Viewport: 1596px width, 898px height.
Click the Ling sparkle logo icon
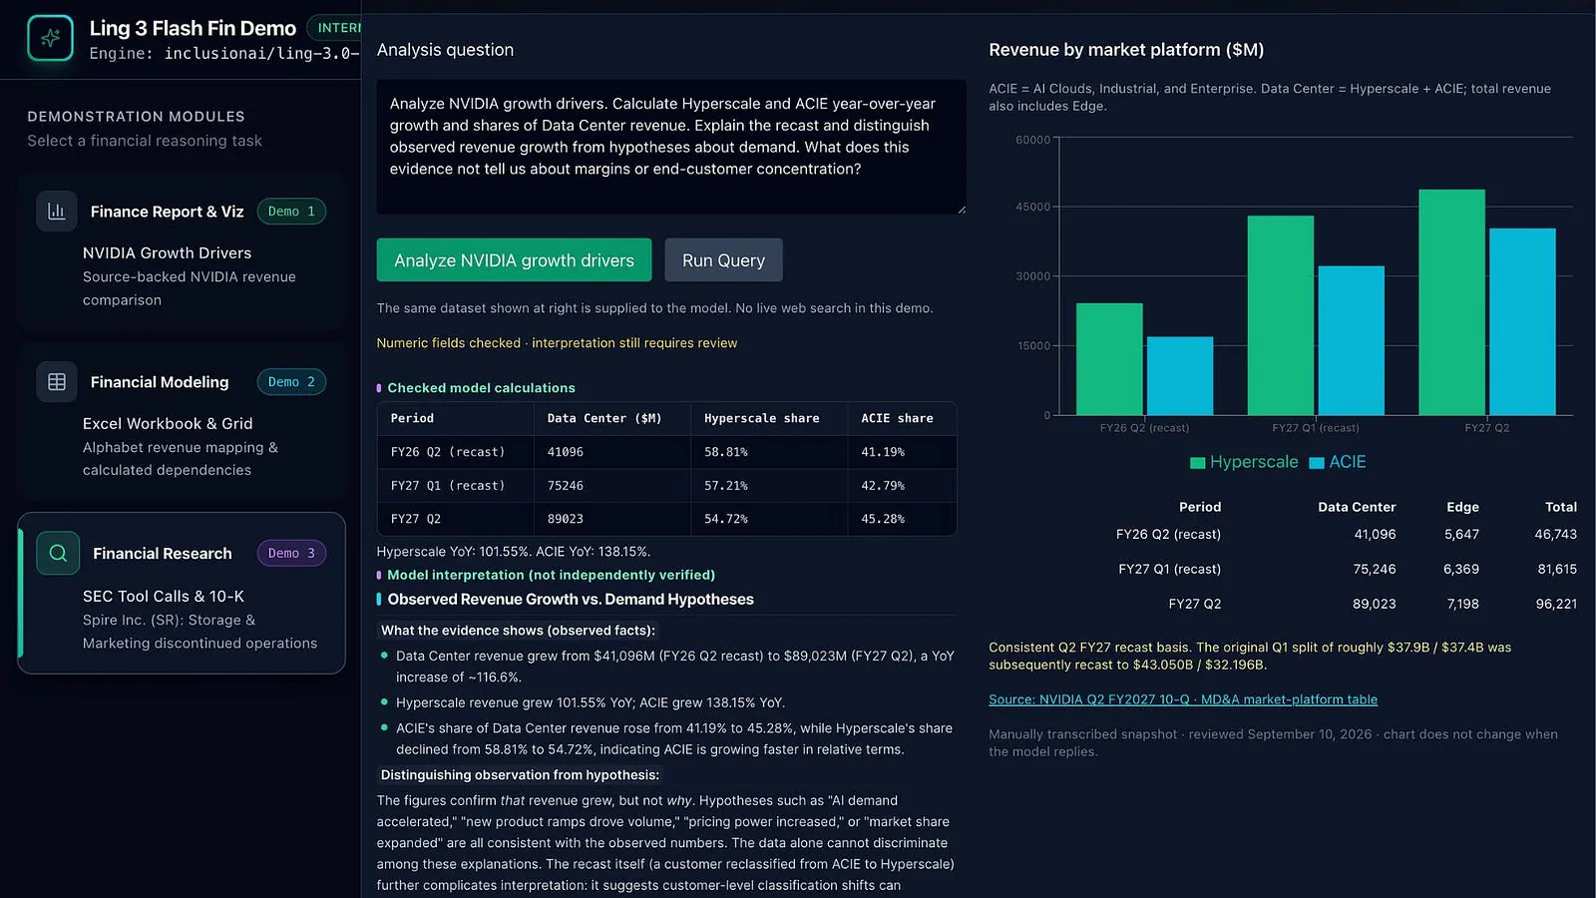(50, 38)
